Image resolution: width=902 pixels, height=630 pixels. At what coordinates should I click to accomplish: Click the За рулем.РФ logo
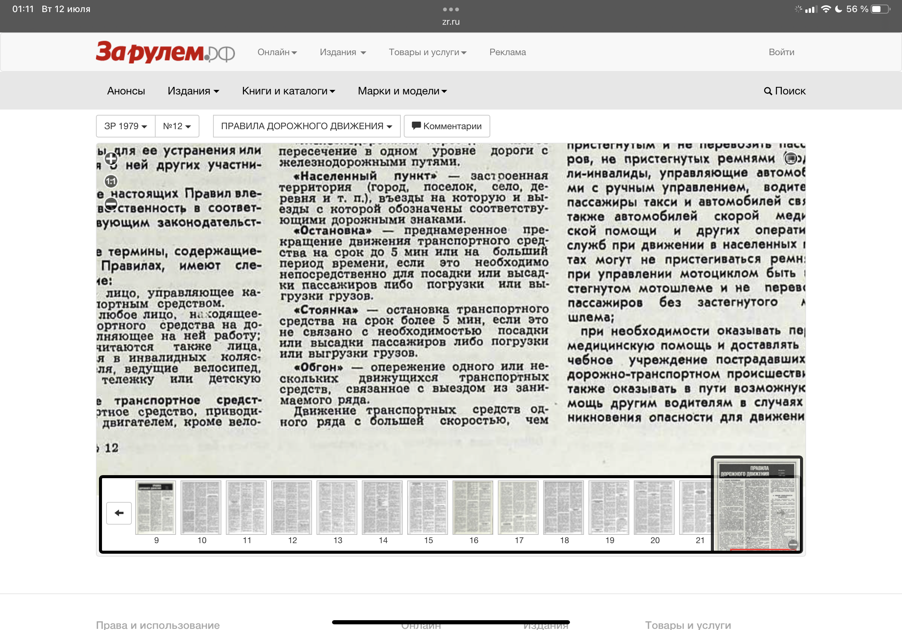tap(165, 52)
